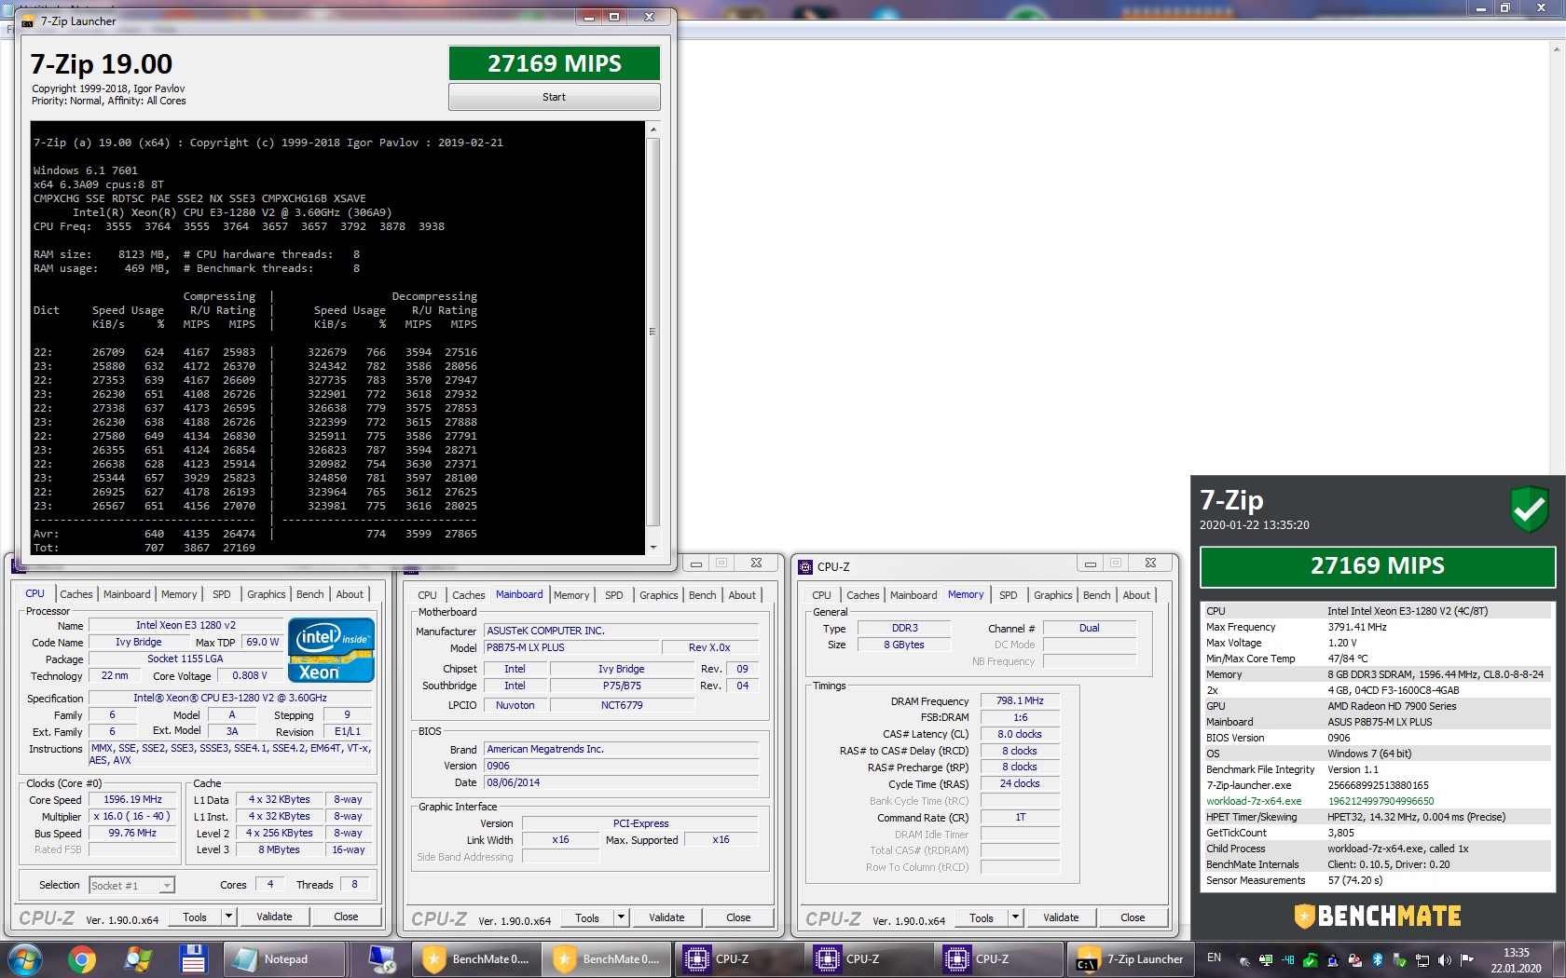
Task: Open the Bench tab in CPU-Z CPU window
Action: pyautogui.click(x=310, y=594)
